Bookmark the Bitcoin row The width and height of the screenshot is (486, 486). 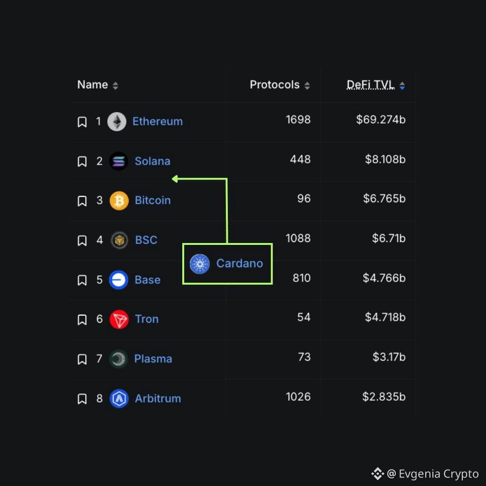tap(82, 200)
